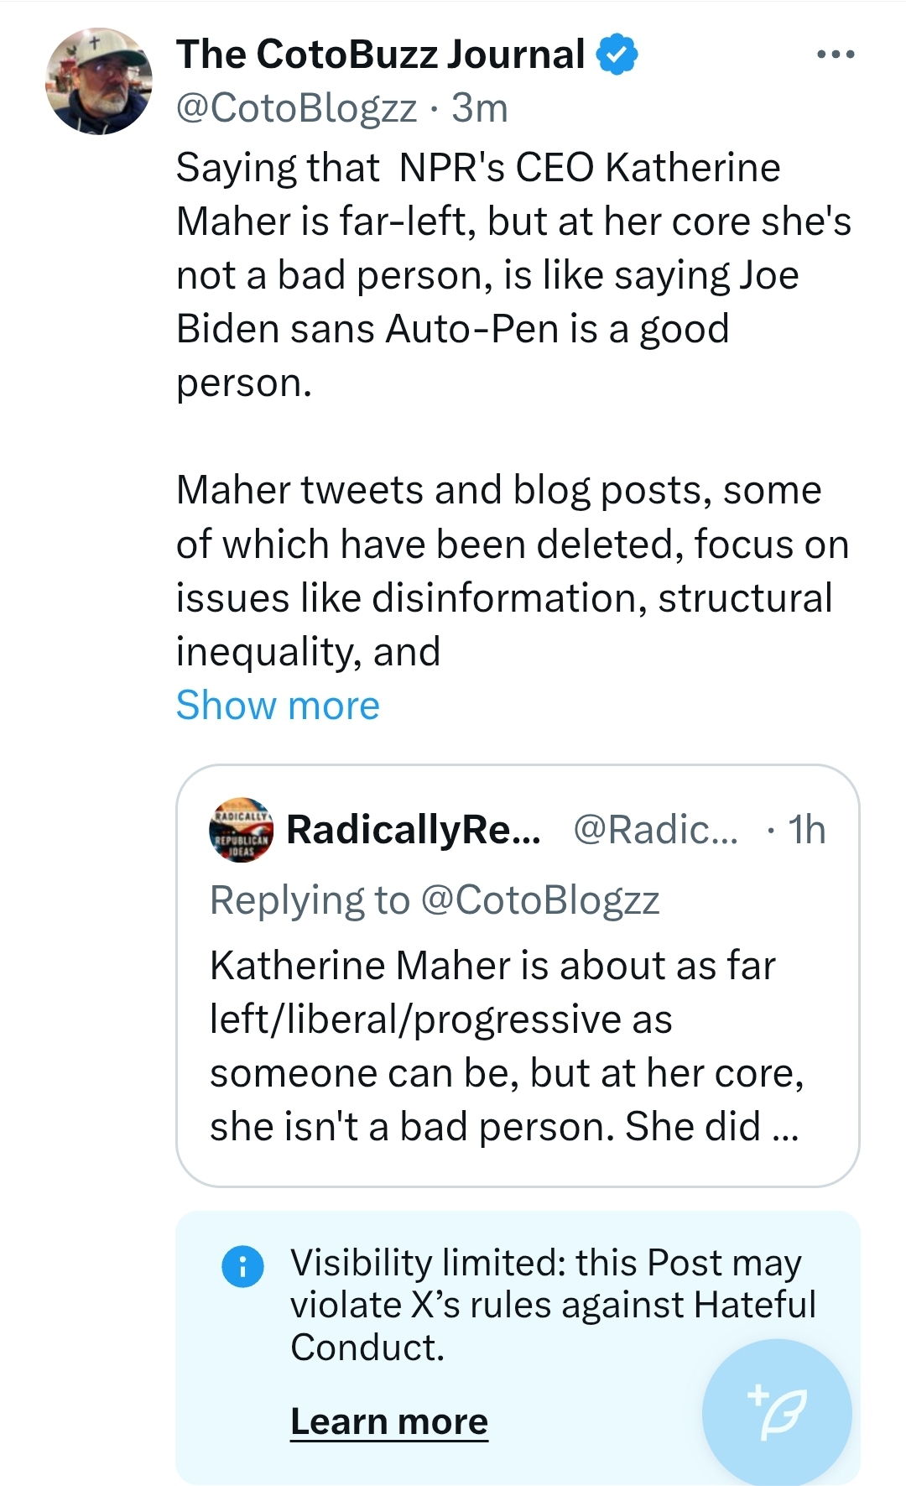Tap the @Radic... handle in quoted post

click(655, 830)
